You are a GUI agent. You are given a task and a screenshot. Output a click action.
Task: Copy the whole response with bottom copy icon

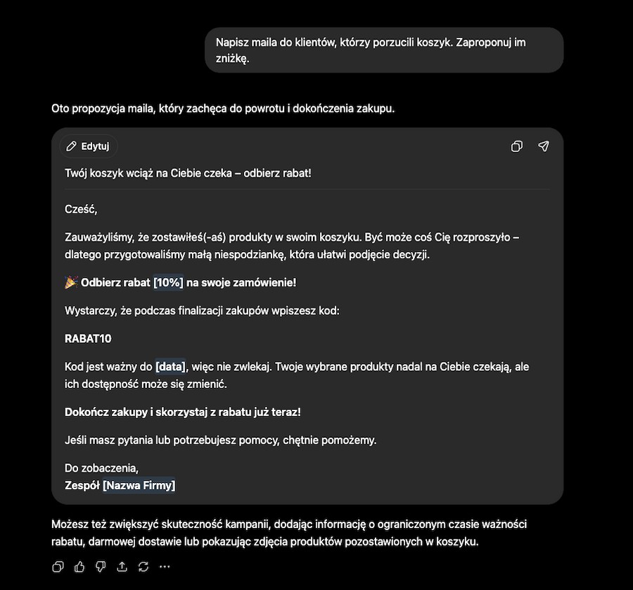click(x=58, y=567)
